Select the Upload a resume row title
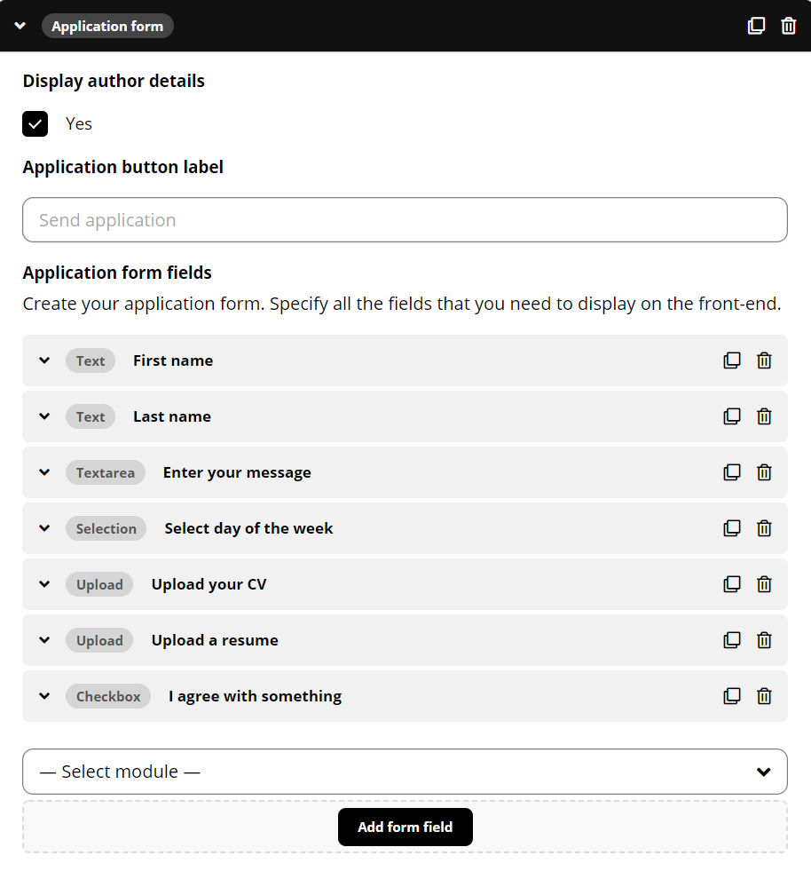Screen dimensions: 811x879 (x=215, y=640)
